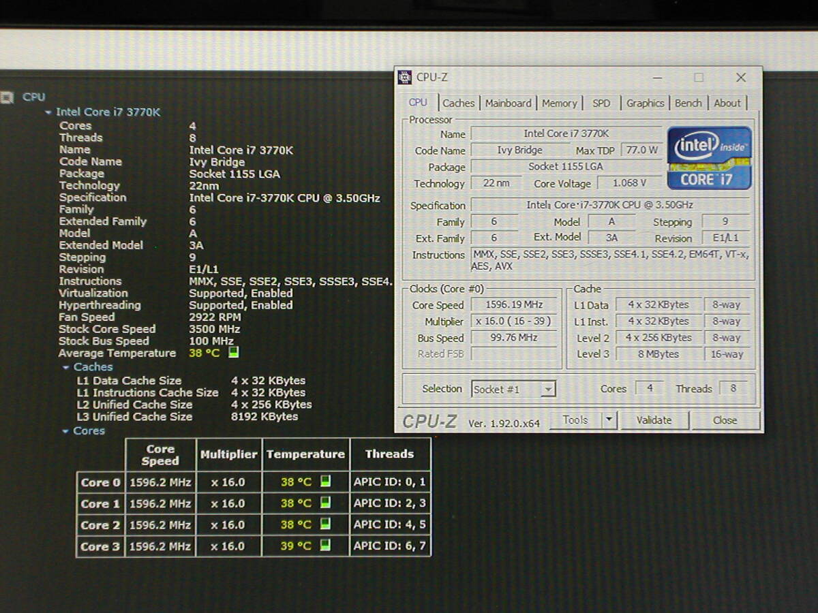Switch to the Mainboard tab
Viewport: 818px width, 613px height.
508,103
